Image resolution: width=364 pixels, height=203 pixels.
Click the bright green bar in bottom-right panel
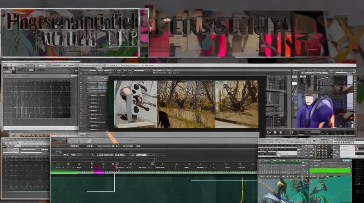click(330, 171)
